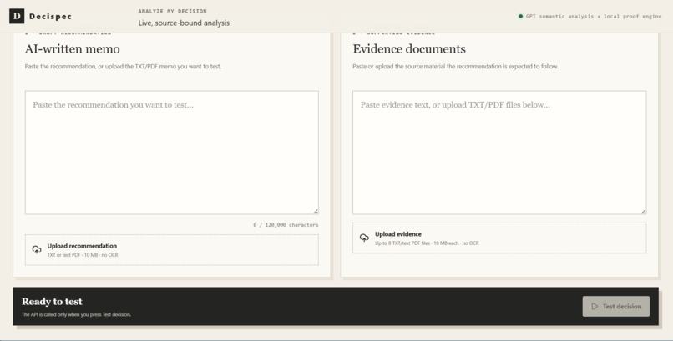Click the ANALYZE MY DECISION header label
Viewport: 673px width, 341px height.
(173, 11)
